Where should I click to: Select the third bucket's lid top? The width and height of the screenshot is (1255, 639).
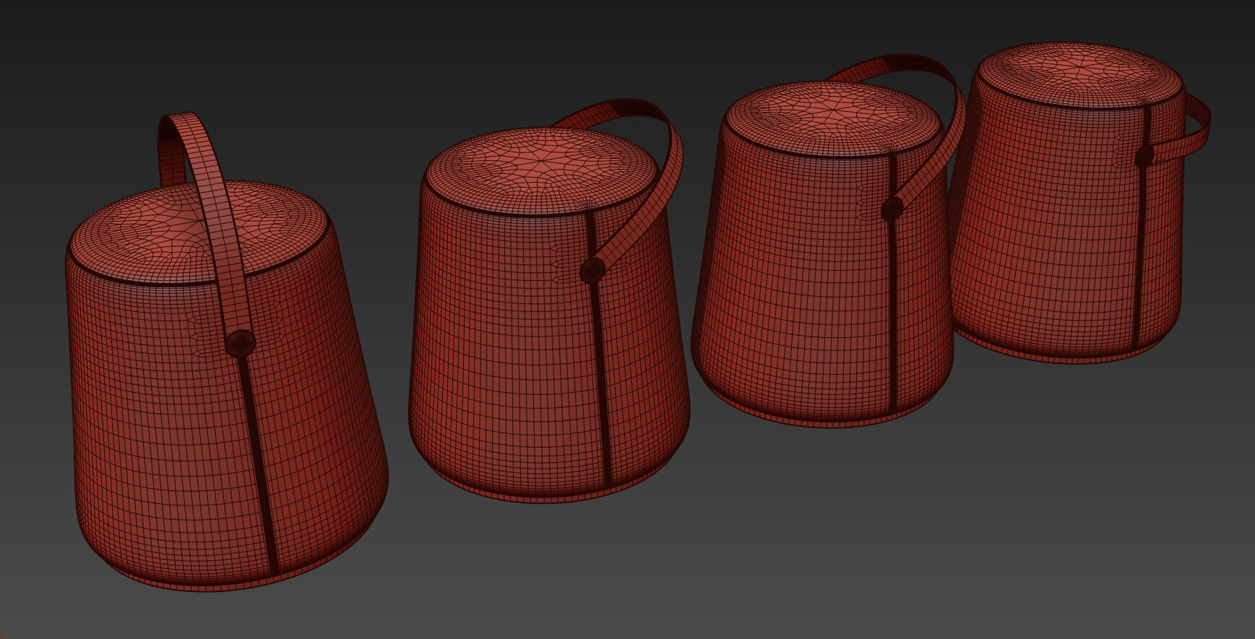pyautogui.click(x=834, y=118)
